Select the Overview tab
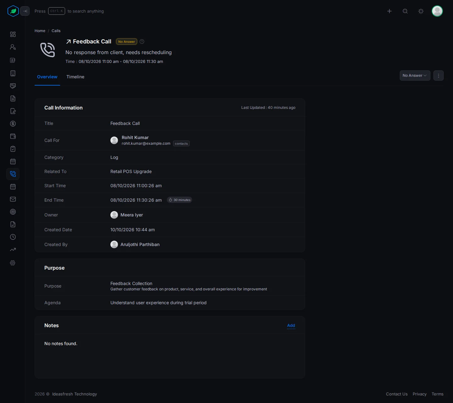453x403 pixels. (47, 77)
